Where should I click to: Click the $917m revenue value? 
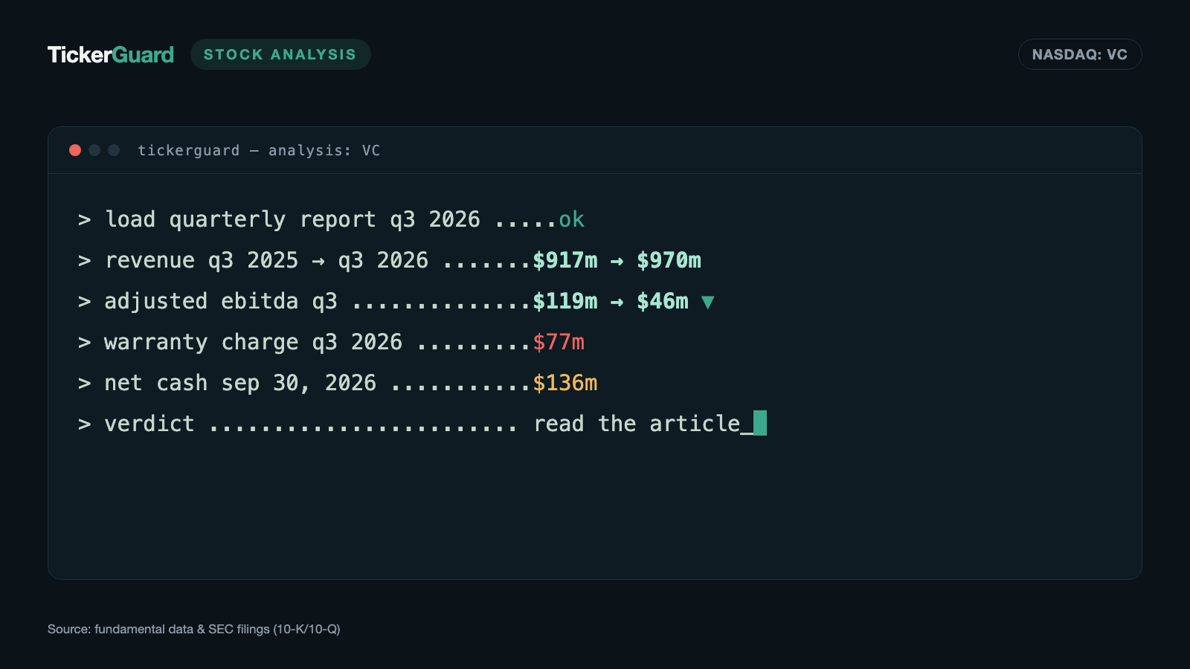[x=565, y=260]
